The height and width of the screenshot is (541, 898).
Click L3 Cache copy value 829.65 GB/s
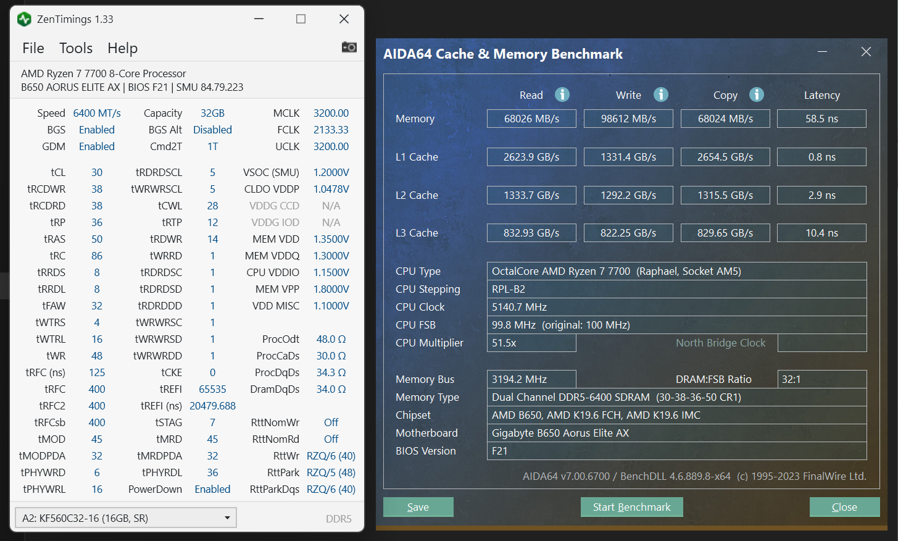coord(725,233)
